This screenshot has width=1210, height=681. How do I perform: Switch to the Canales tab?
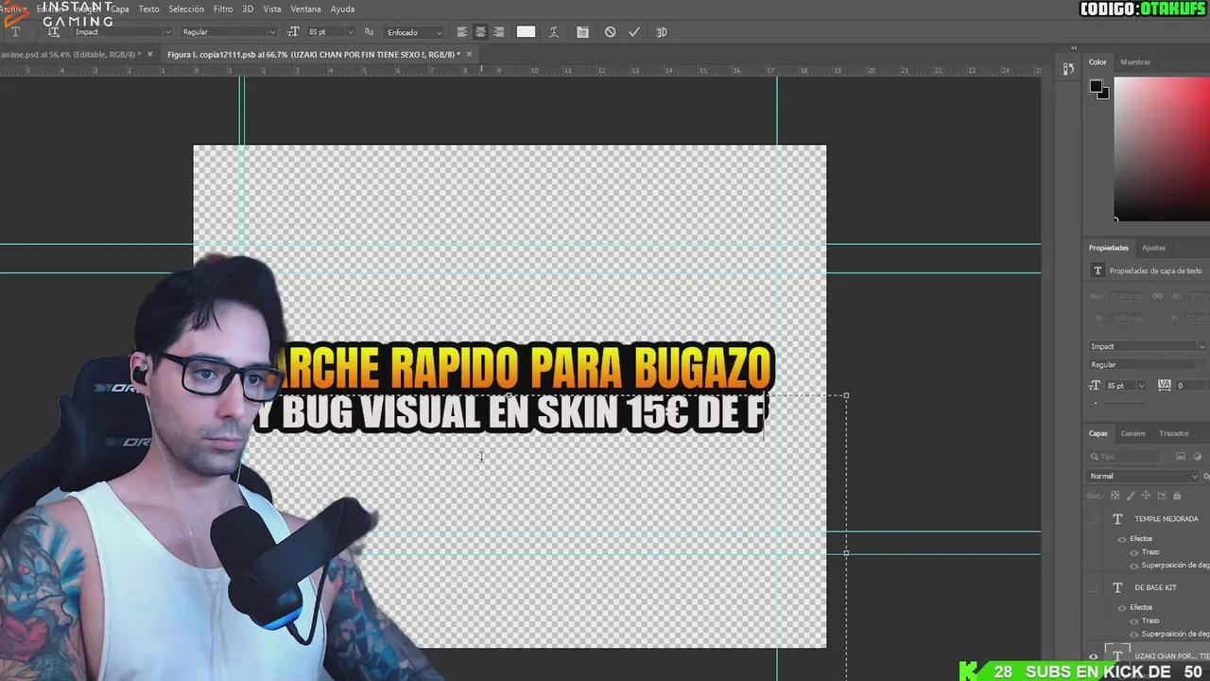point(1132,433)
